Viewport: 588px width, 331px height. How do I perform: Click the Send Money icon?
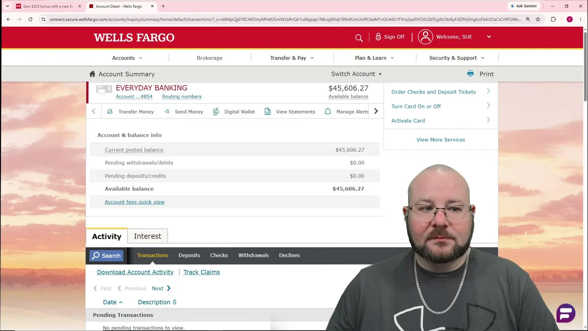(167, 112)
